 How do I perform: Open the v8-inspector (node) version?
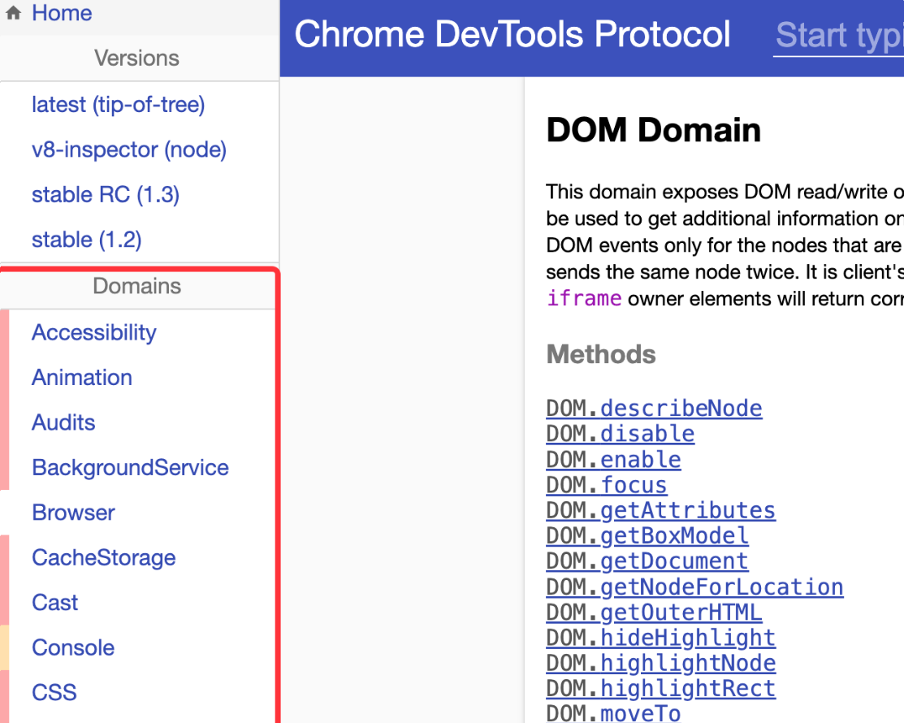click(x=129, y=150)
